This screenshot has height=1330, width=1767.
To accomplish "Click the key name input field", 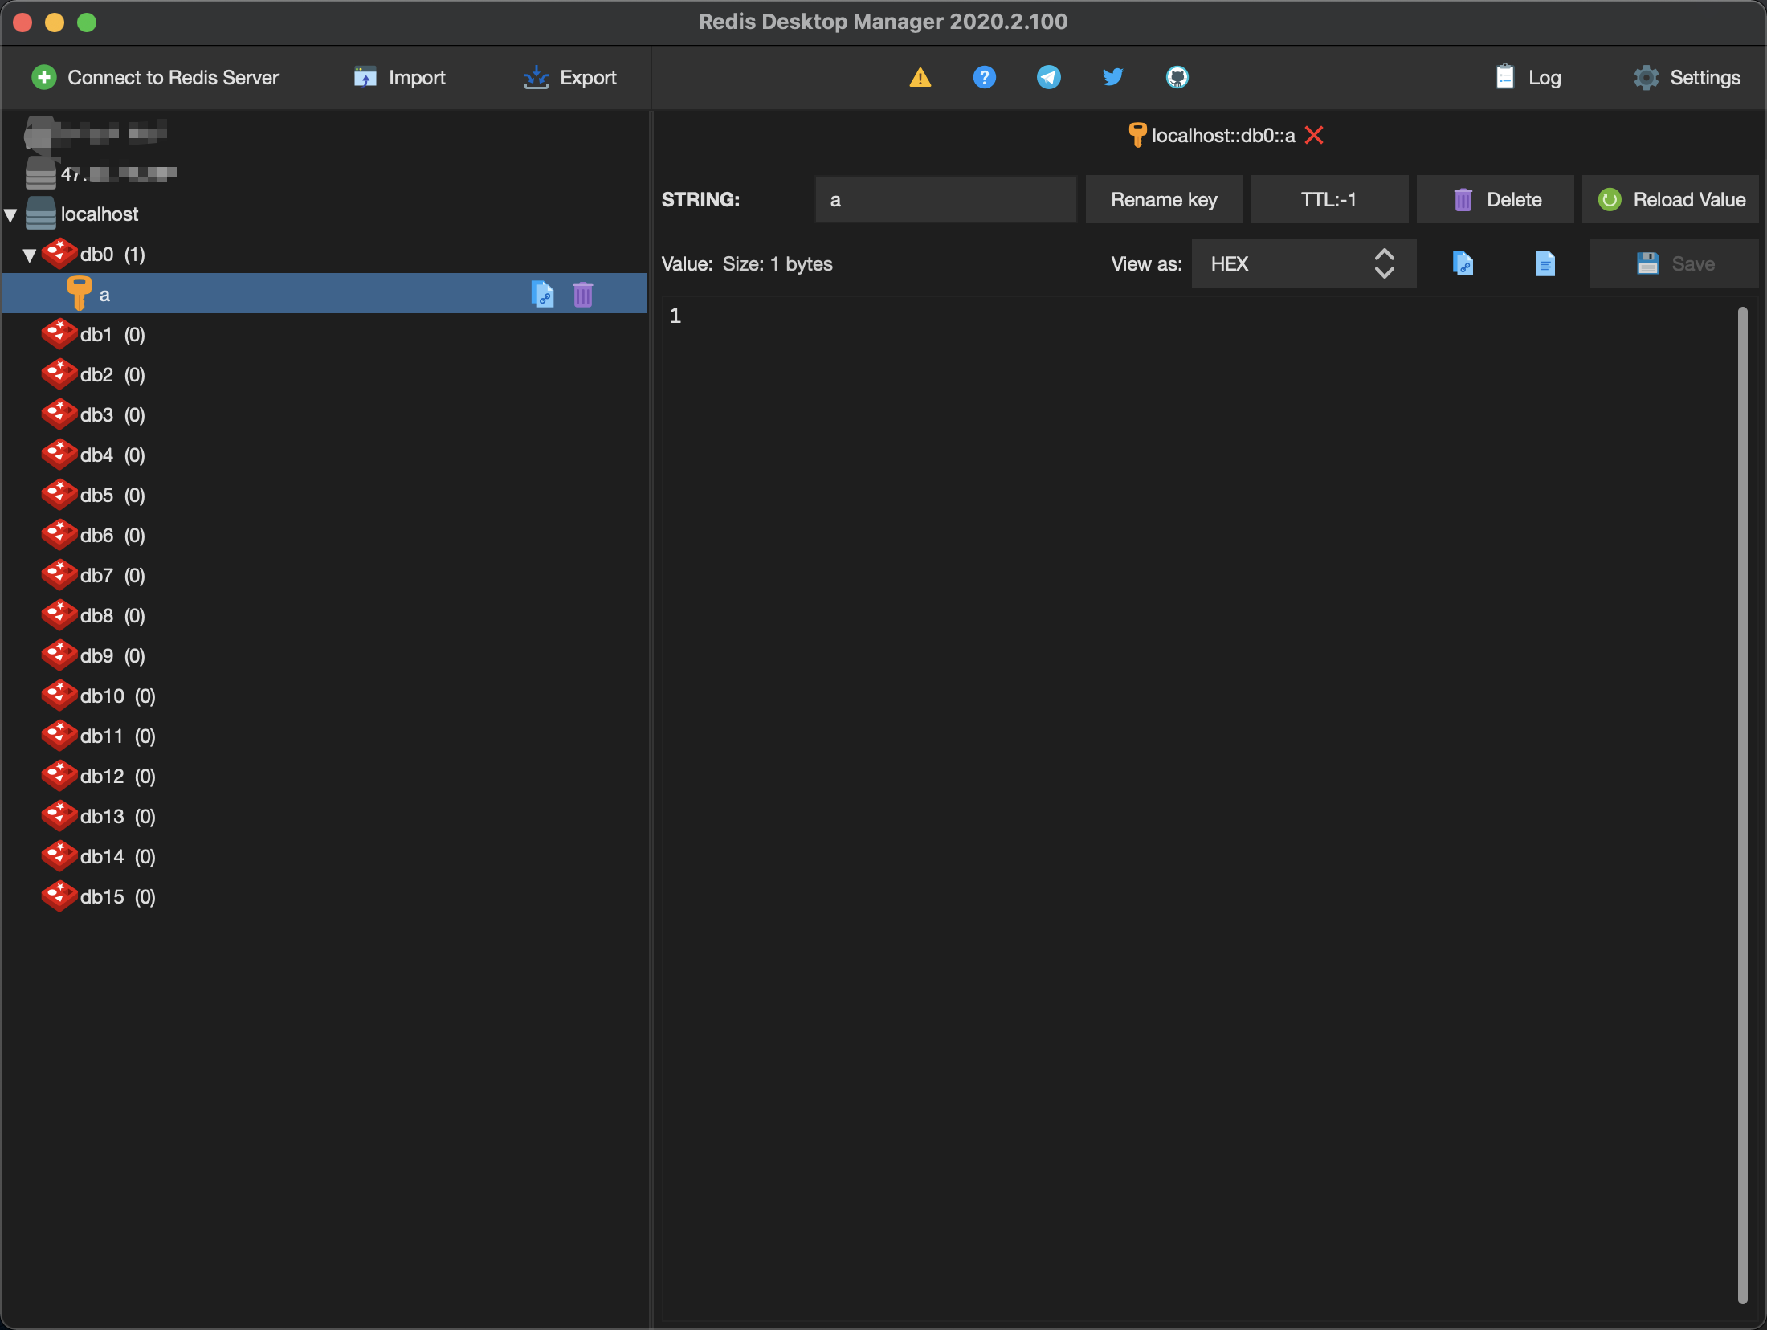I will coord(945,199).
